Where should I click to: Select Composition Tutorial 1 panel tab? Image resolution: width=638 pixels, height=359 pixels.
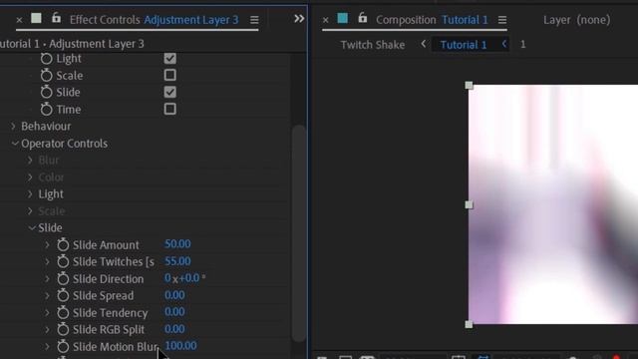coord(432,20)
